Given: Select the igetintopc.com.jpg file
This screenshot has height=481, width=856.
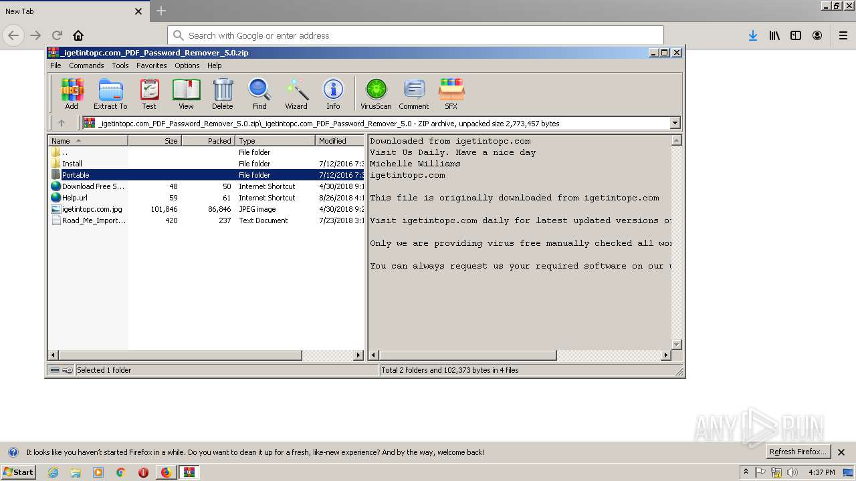Looking at the screenshot, I should point(206,208).
